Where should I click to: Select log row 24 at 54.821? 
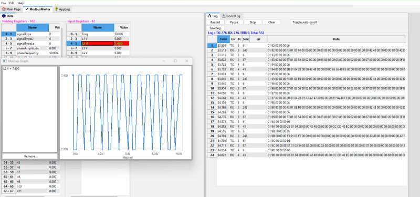pos(306,155)
